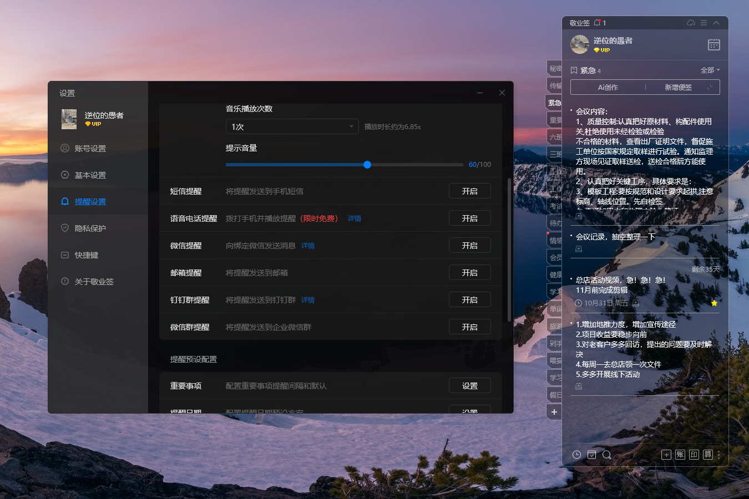
Task: Click the 提示音量 slider handle
Action: [x=367, y=165]
